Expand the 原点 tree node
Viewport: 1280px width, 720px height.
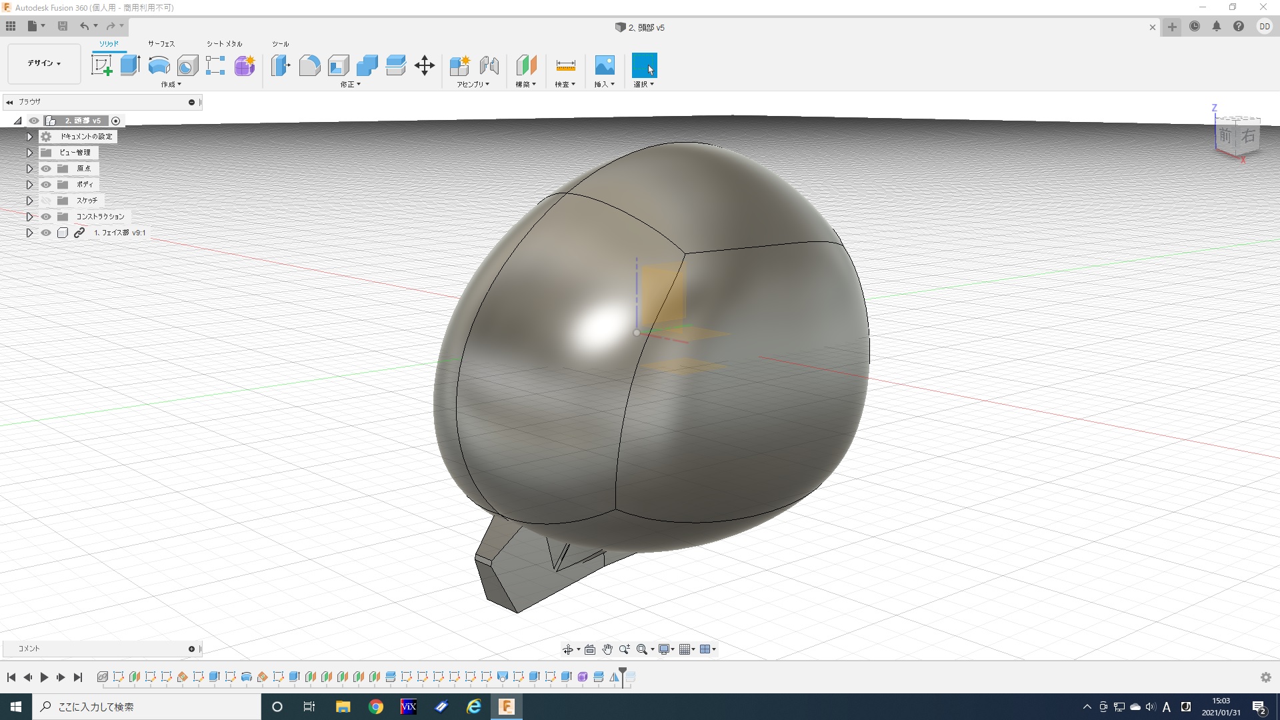click(29, 169)
